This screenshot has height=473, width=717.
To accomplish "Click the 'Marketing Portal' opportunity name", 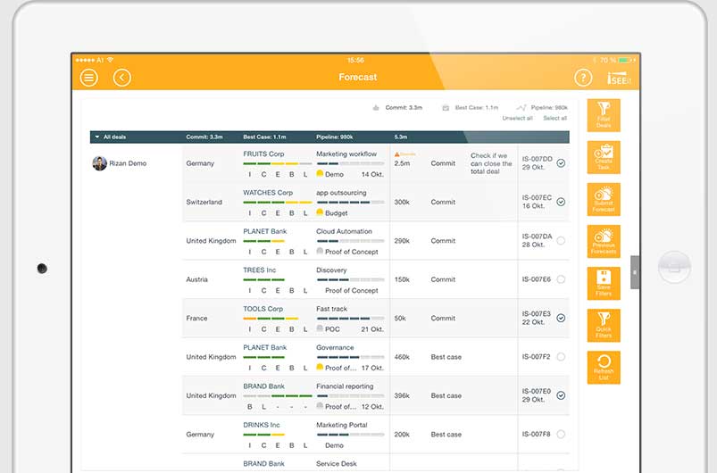I will [342, 425].
